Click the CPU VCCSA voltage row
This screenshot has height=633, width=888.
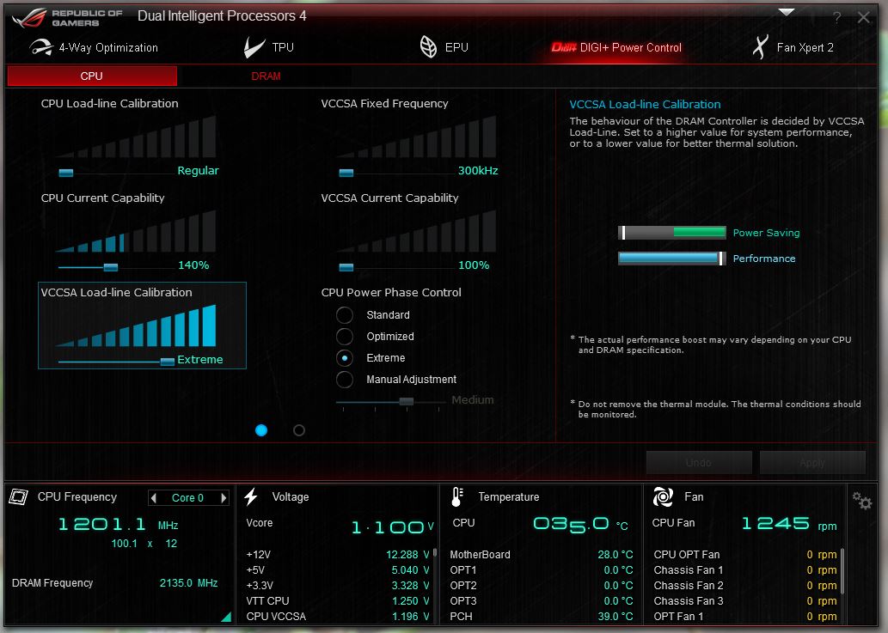(338, 616)
